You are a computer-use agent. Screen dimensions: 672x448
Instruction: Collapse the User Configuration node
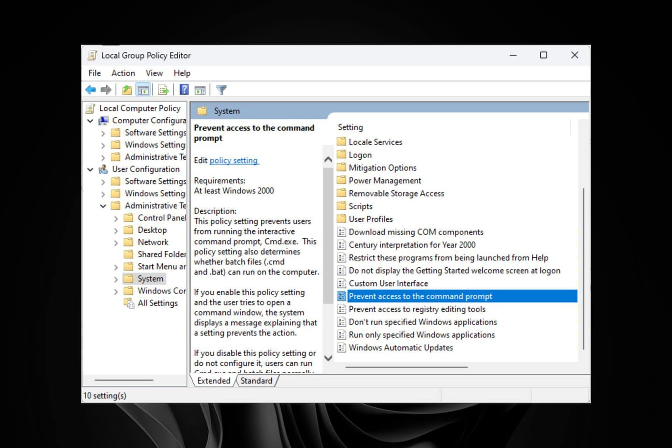(x=90, y=169)
